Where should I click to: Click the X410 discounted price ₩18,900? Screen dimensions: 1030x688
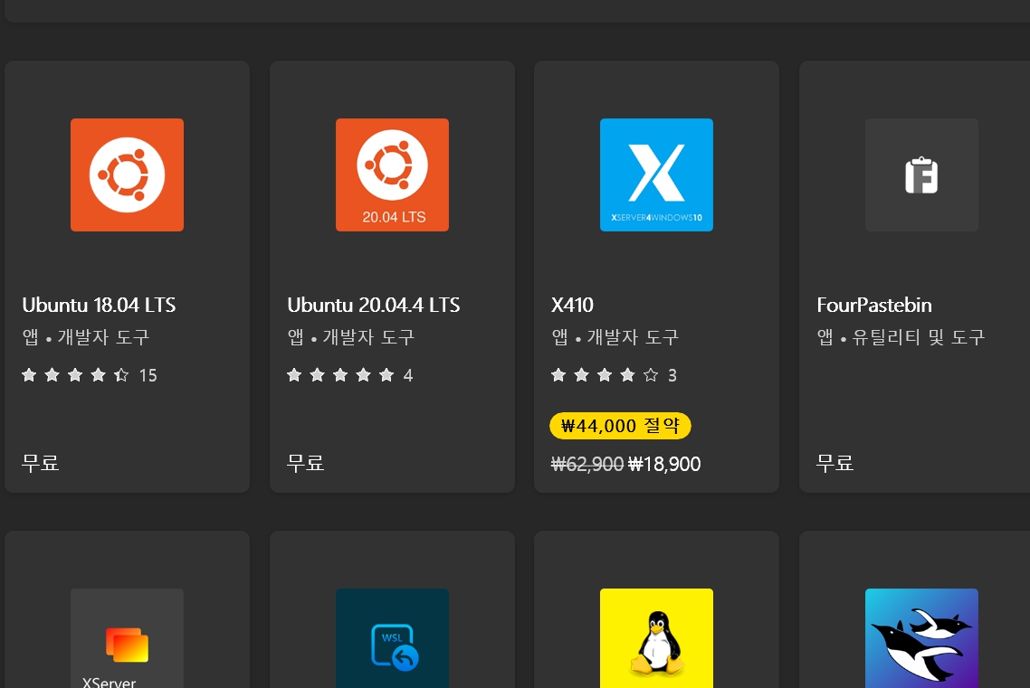point(664,465)
